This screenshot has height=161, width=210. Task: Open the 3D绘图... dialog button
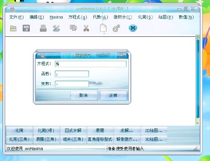154,139
